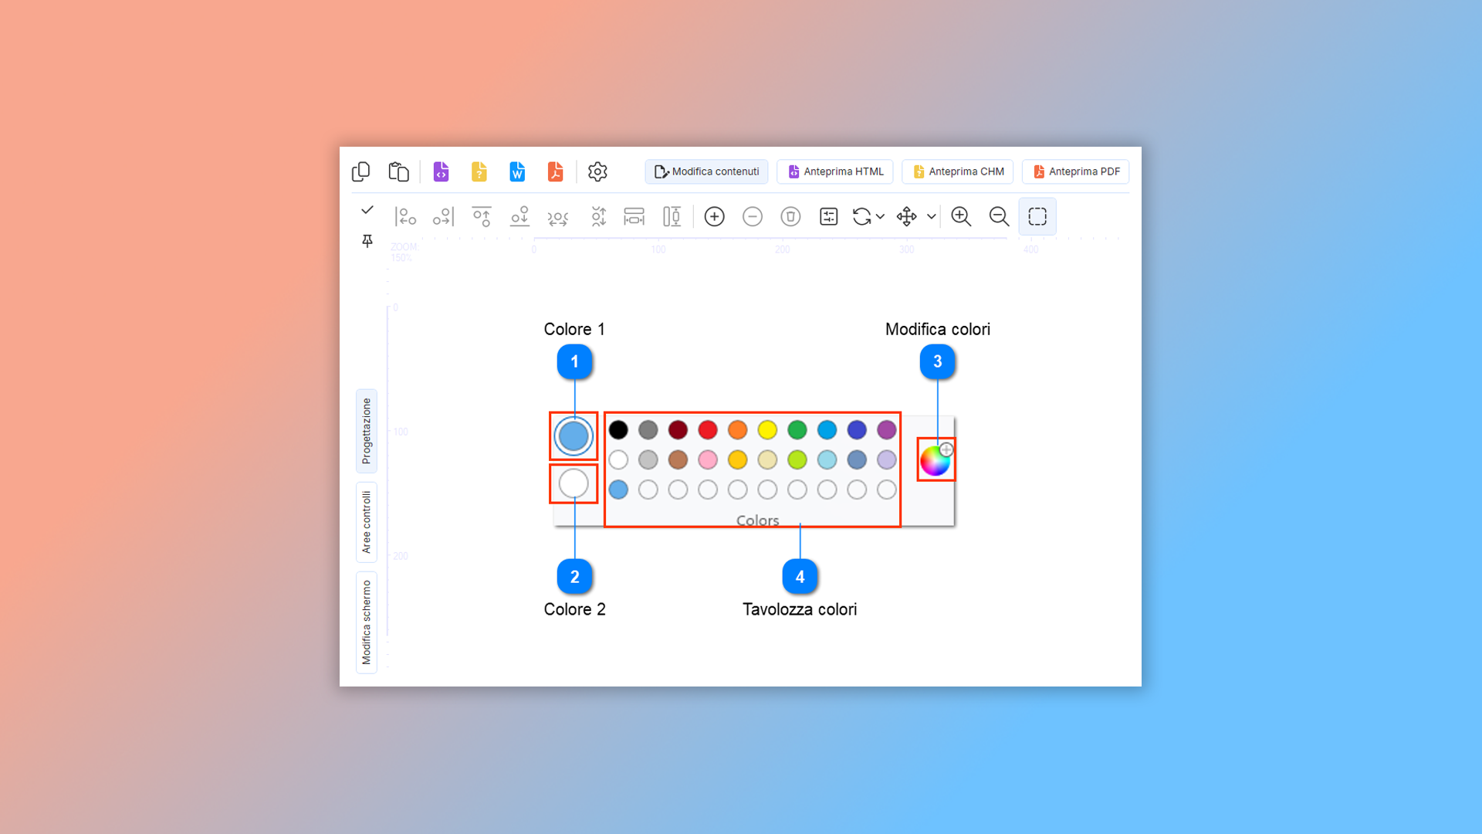Toggle the pin icon on left edge
Image resolution: width=1482 pixels, height=834 pixels.
367,241
